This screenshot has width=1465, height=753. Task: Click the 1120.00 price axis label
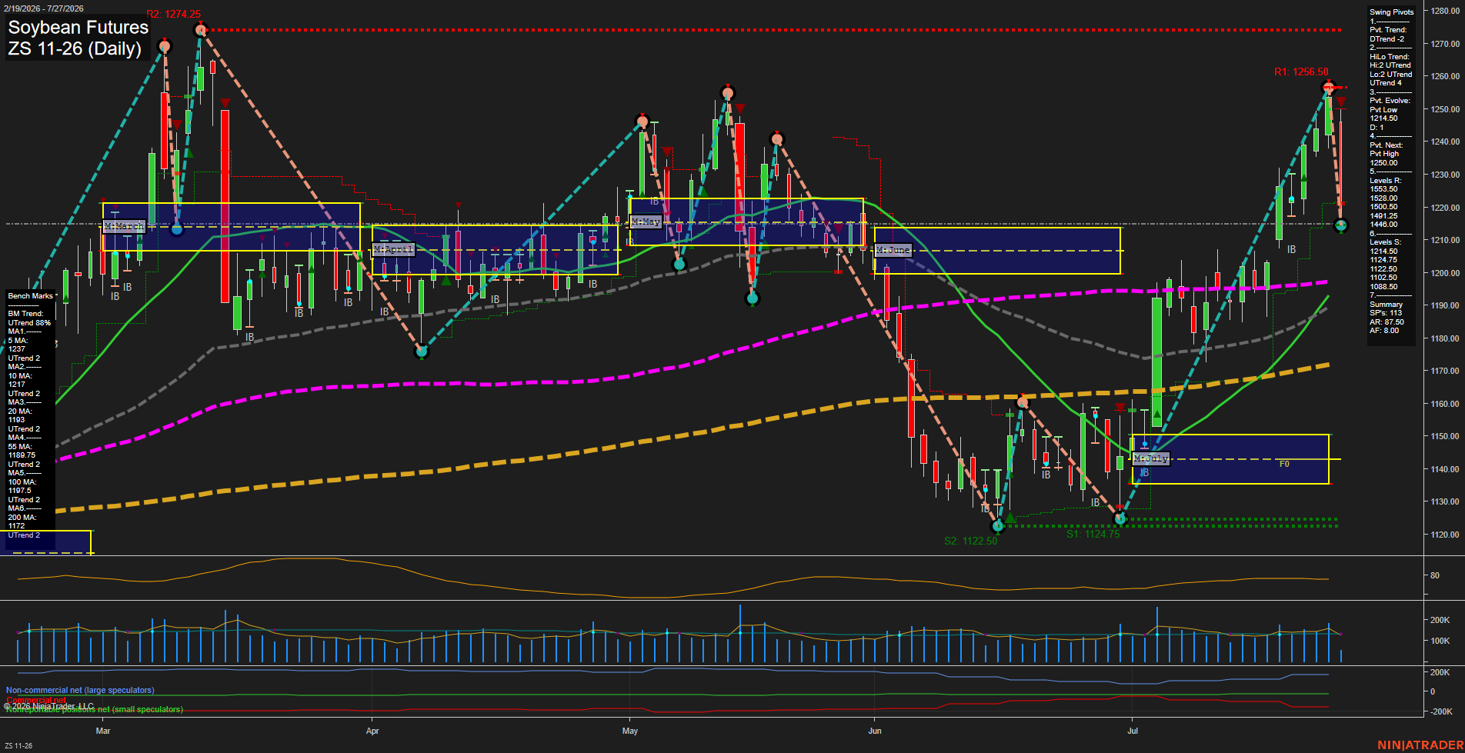[1445, 535]
